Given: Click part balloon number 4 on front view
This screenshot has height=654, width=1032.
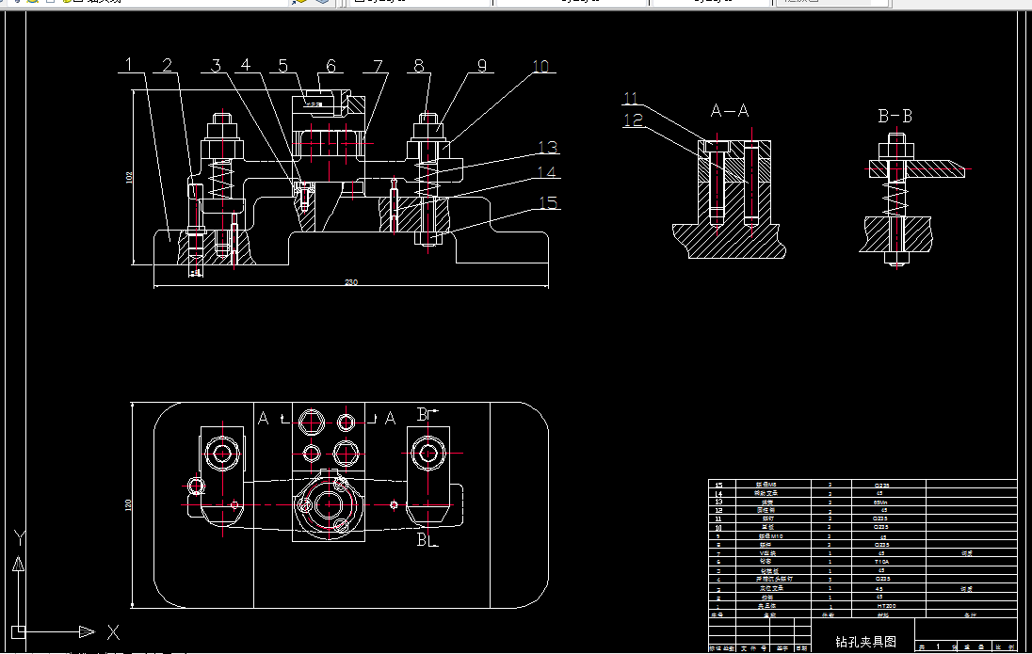Looking at the screenshot, I should [x=246, y=65].
